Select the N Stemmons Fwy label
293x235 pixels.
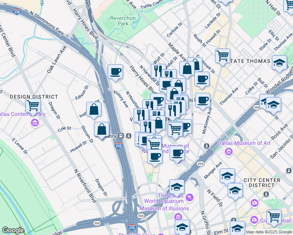(x=47, y=23)
